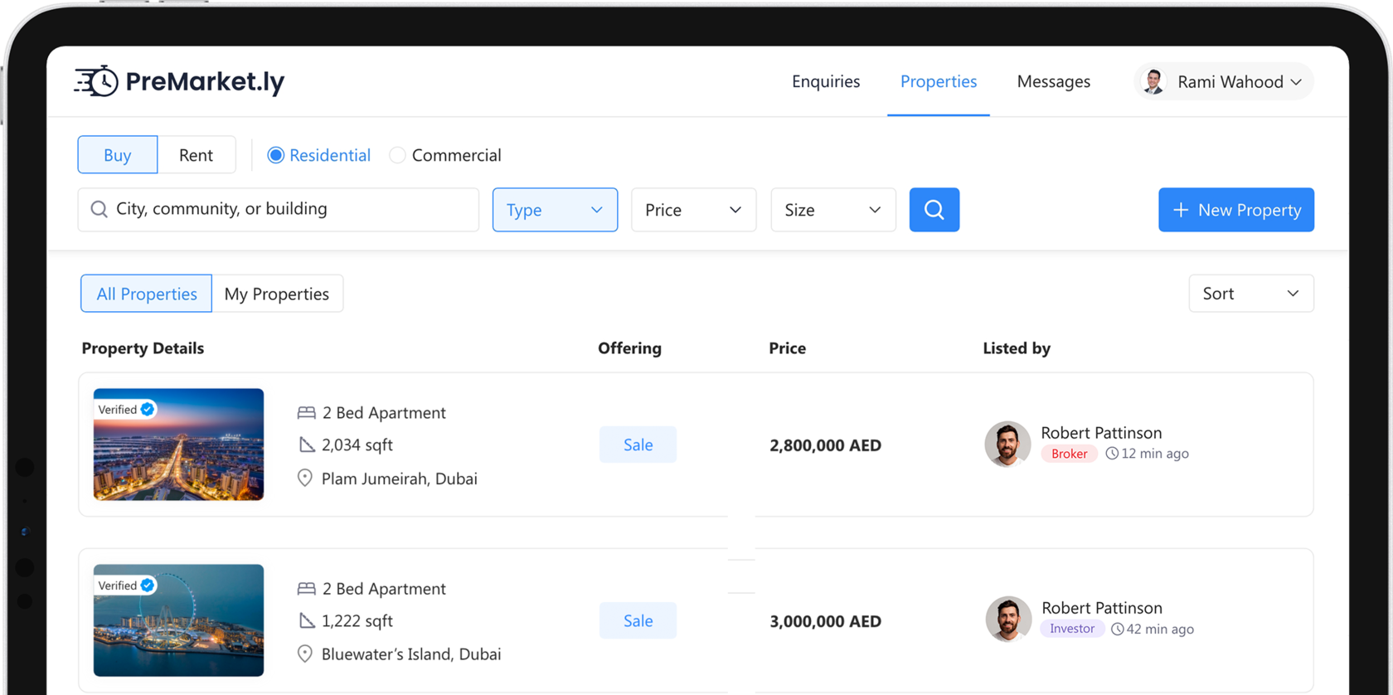Image resolution: width=1393 pixels, height=695 pixels.
Task: Click the verified badge on Palm Jumeirah listing
Action: tap(148, 410)
